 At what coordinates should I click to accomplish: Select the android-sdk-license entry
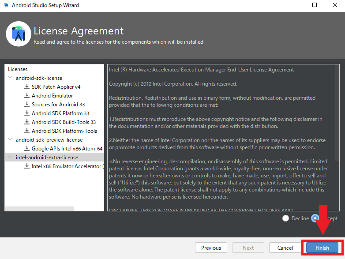pyautogui.click(x=39, y=78)
